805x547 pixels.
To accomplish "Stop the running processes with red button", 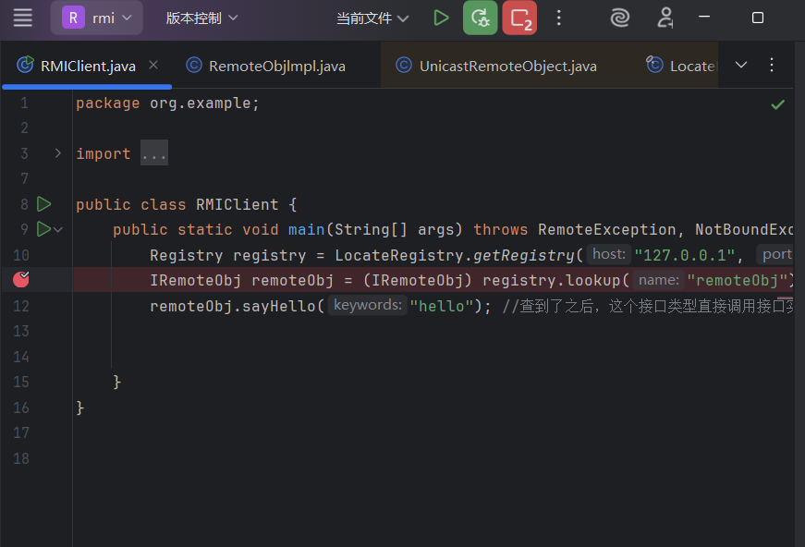I will [519, 18].
